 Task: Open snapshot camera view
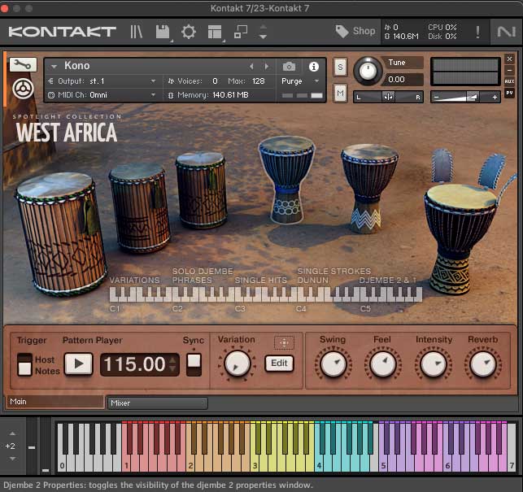[x=289, y=67]
